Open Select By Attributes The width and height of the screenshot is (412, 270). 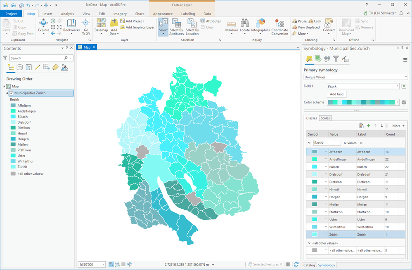(x=176, y=26)
